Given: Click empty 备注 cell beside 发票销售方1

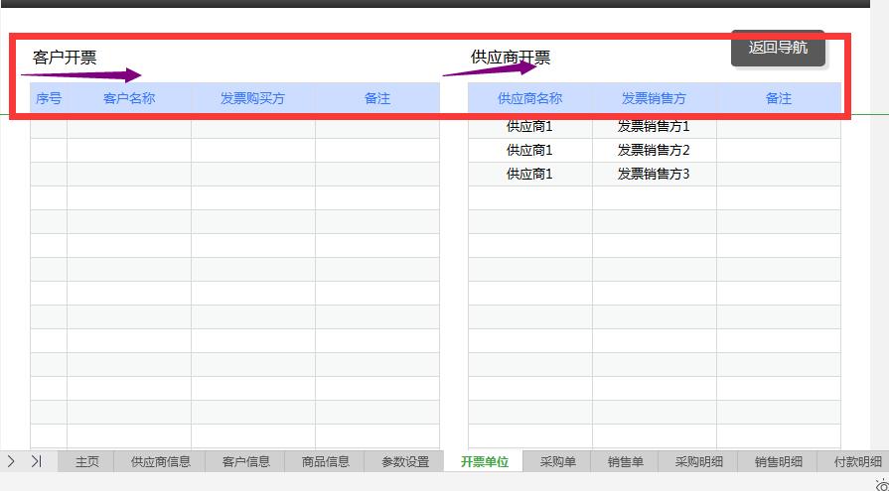Looking at the screenshot, I should pyautogui.click(x=779, y=127).
